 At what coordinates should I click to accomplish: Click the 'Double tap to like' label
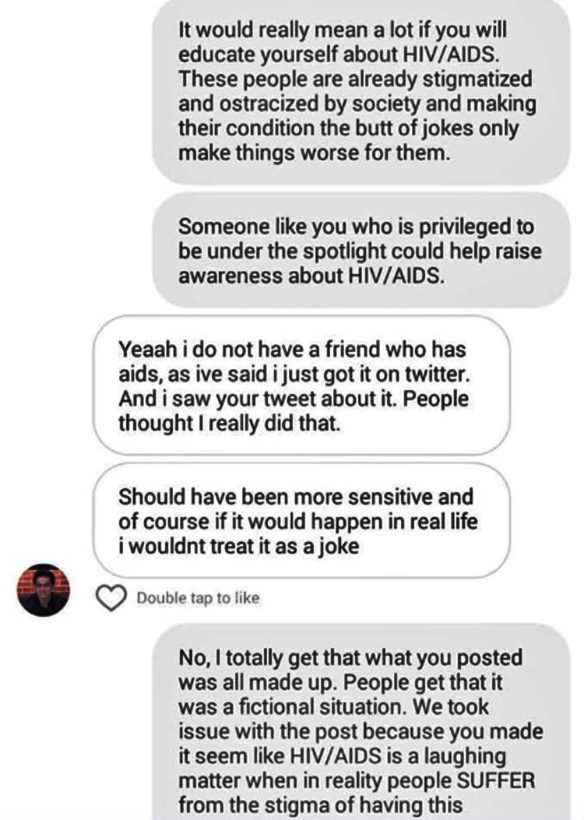(198, 598)
